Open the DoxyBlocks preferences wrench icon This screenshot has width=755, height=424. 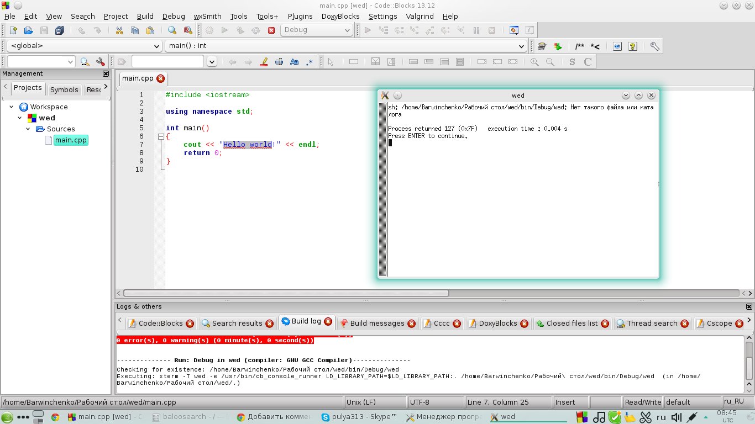point(654,46)
